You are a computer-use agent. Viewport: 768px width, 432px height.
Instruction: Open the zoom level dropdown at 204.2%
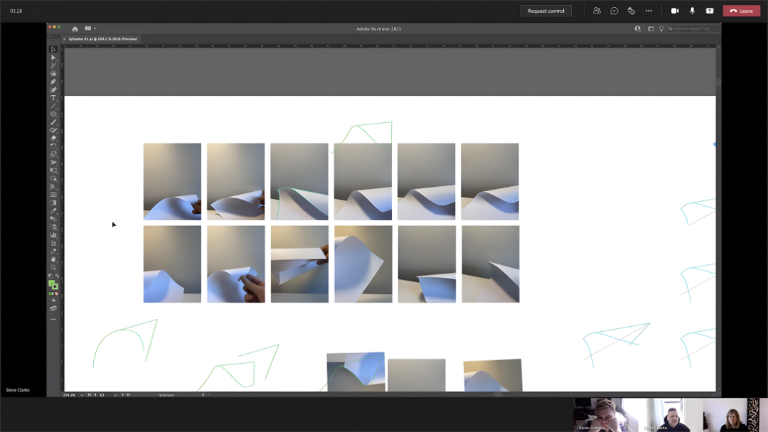(81, 395)
